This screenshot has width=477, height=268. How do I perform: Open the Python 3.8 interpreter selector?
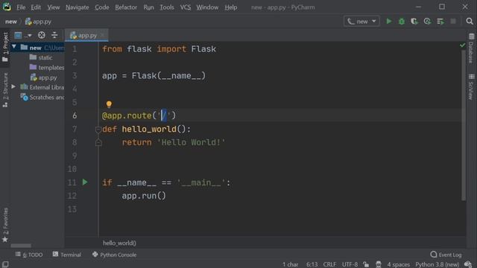437,264
